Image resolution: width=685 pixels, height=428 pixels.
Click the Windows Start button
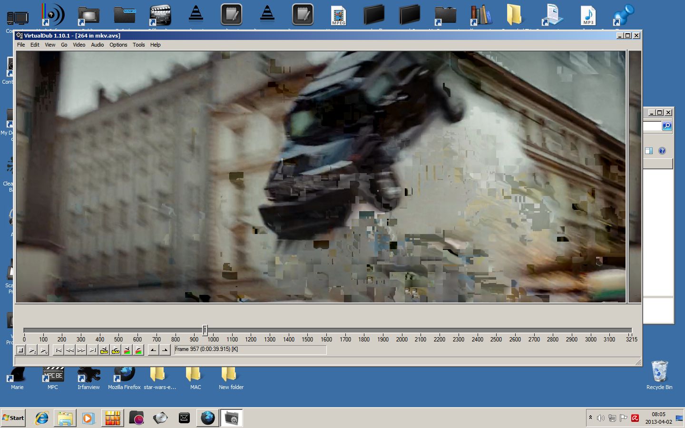(13, 418)
